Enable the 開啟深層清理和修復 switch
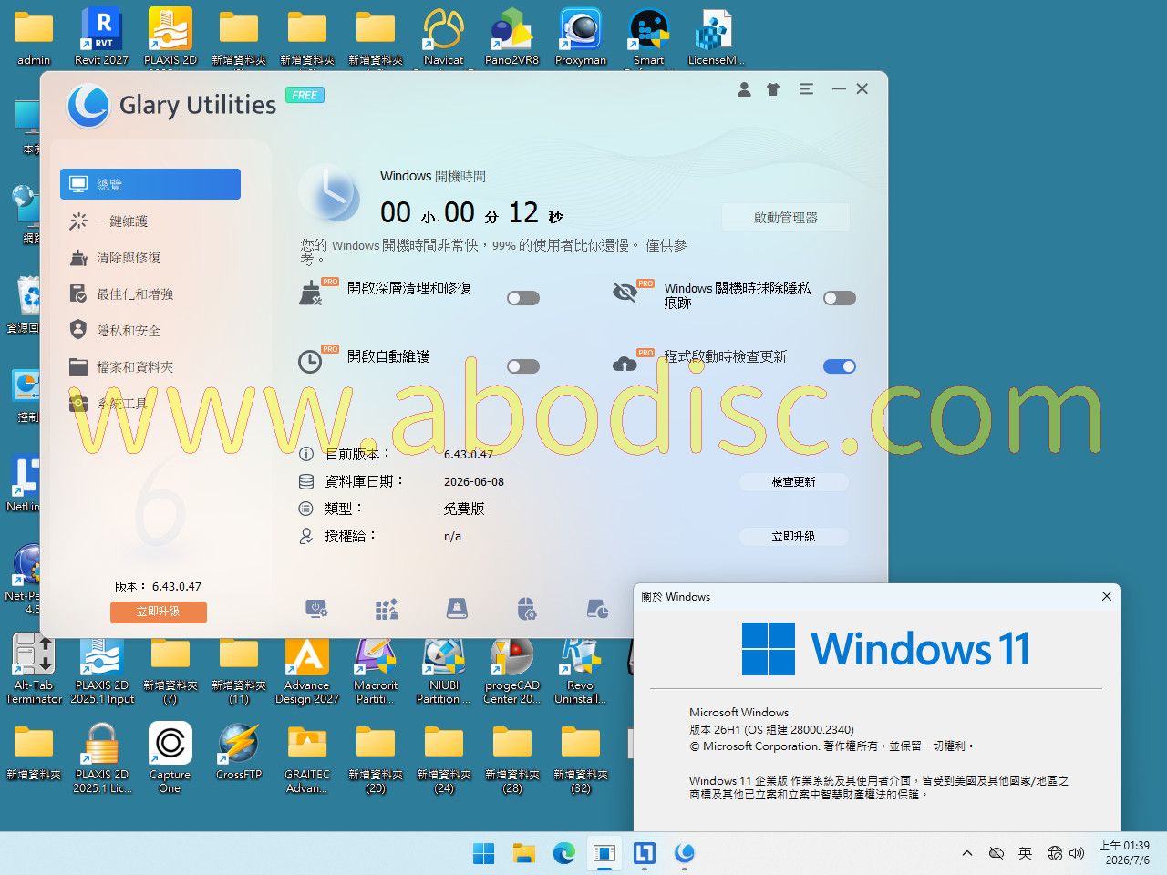 (x=523, y=298)
